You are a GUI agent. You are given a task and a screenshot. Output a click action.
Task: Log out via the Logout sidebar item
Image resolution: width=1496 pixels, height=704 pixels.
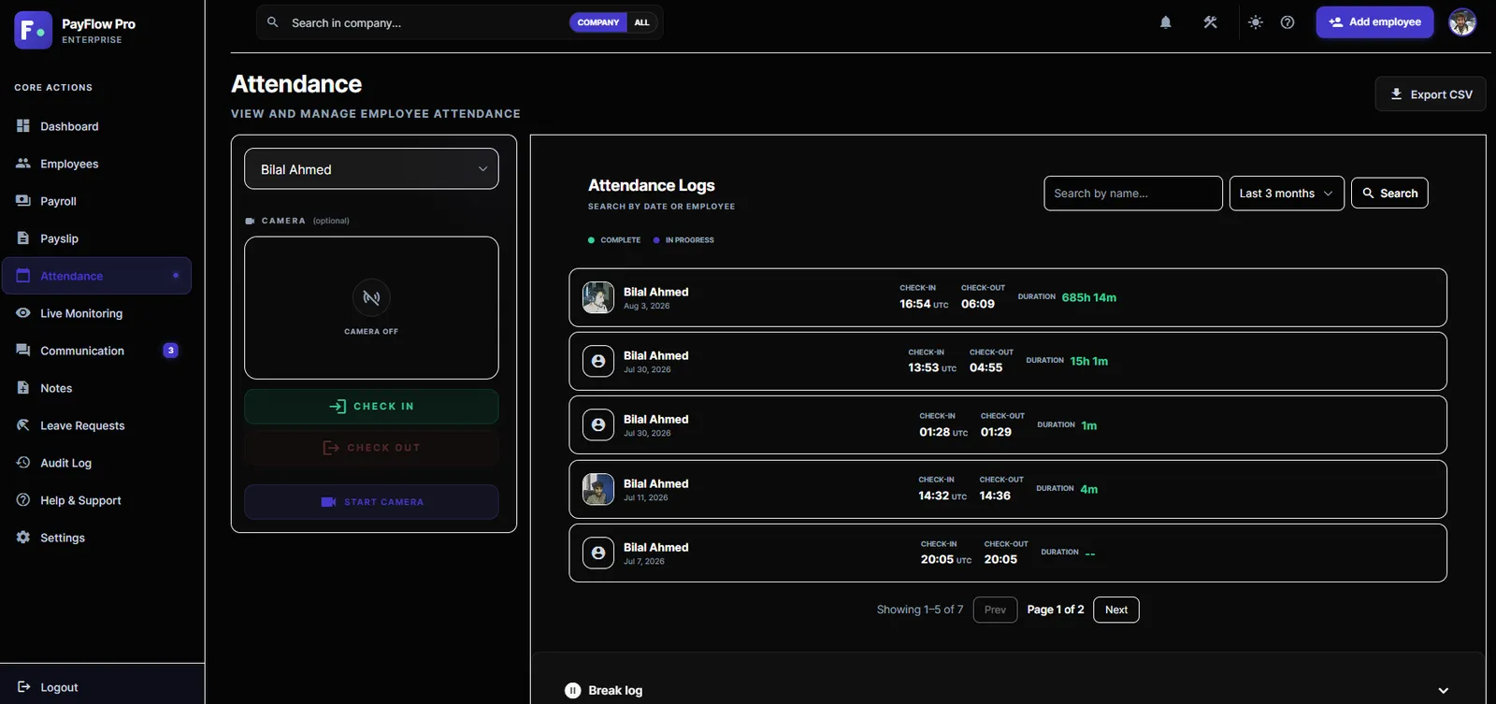tap(103, 687)
